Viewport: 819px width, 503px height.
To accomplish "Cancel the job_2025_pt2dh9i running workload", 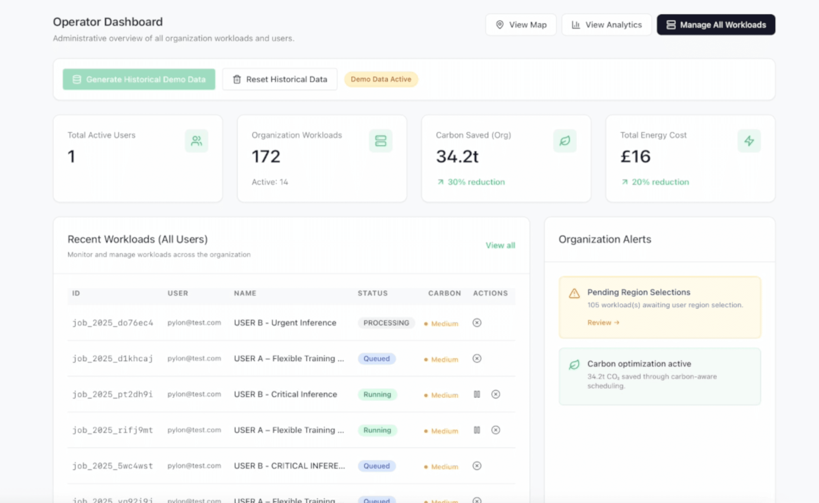I will [496, 394].
